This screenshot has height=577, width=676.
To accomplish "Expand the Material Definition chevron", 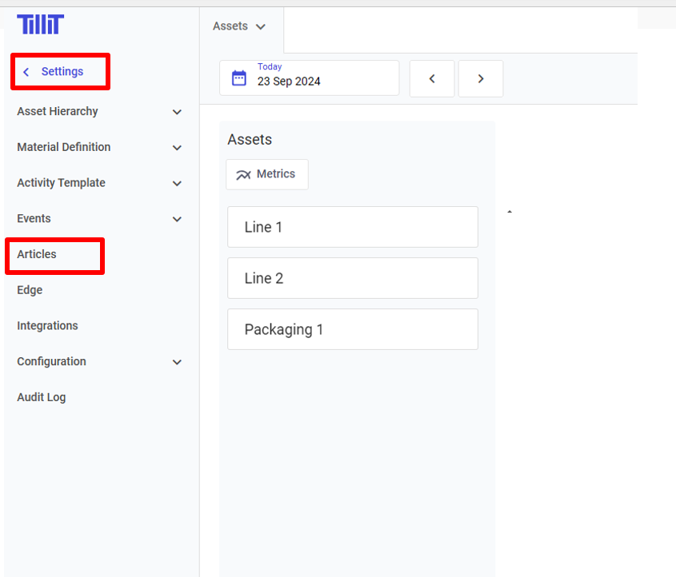I will pyautogui.click(x=178, y=148).
